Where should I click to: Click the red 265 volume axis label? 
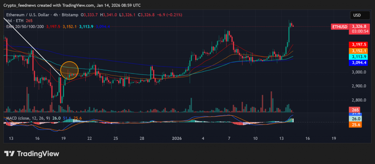coord(354,110)
